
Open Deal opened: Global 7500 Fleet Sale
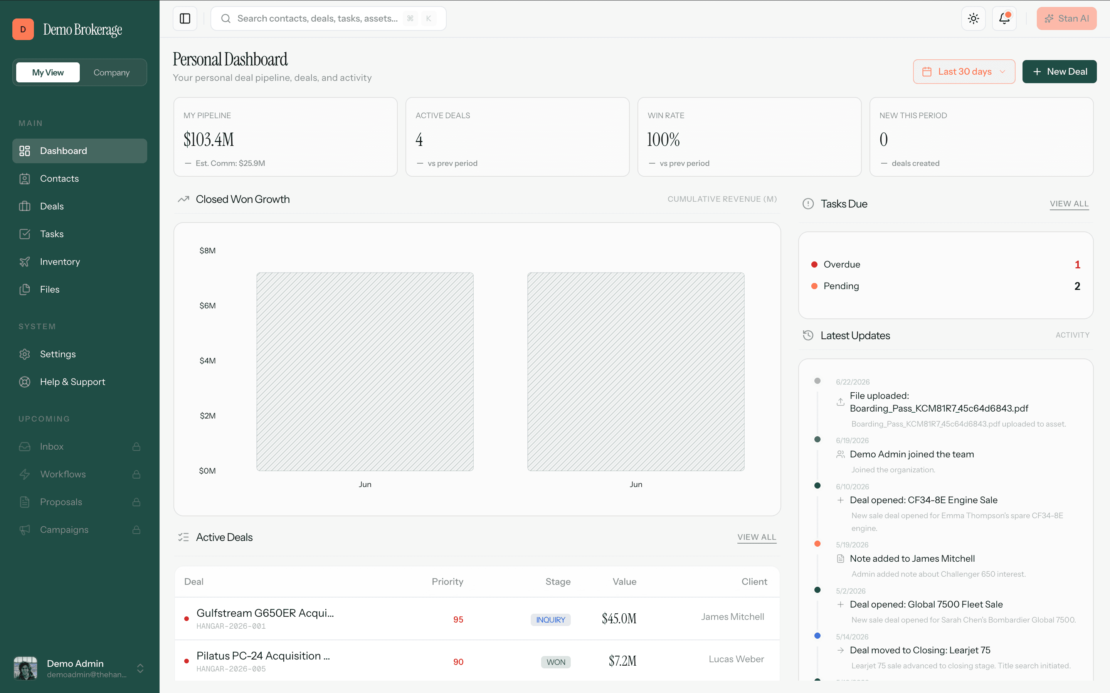(926, 604)
